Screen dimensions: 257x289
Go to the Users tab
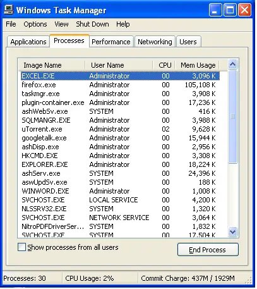coord(188,42)
